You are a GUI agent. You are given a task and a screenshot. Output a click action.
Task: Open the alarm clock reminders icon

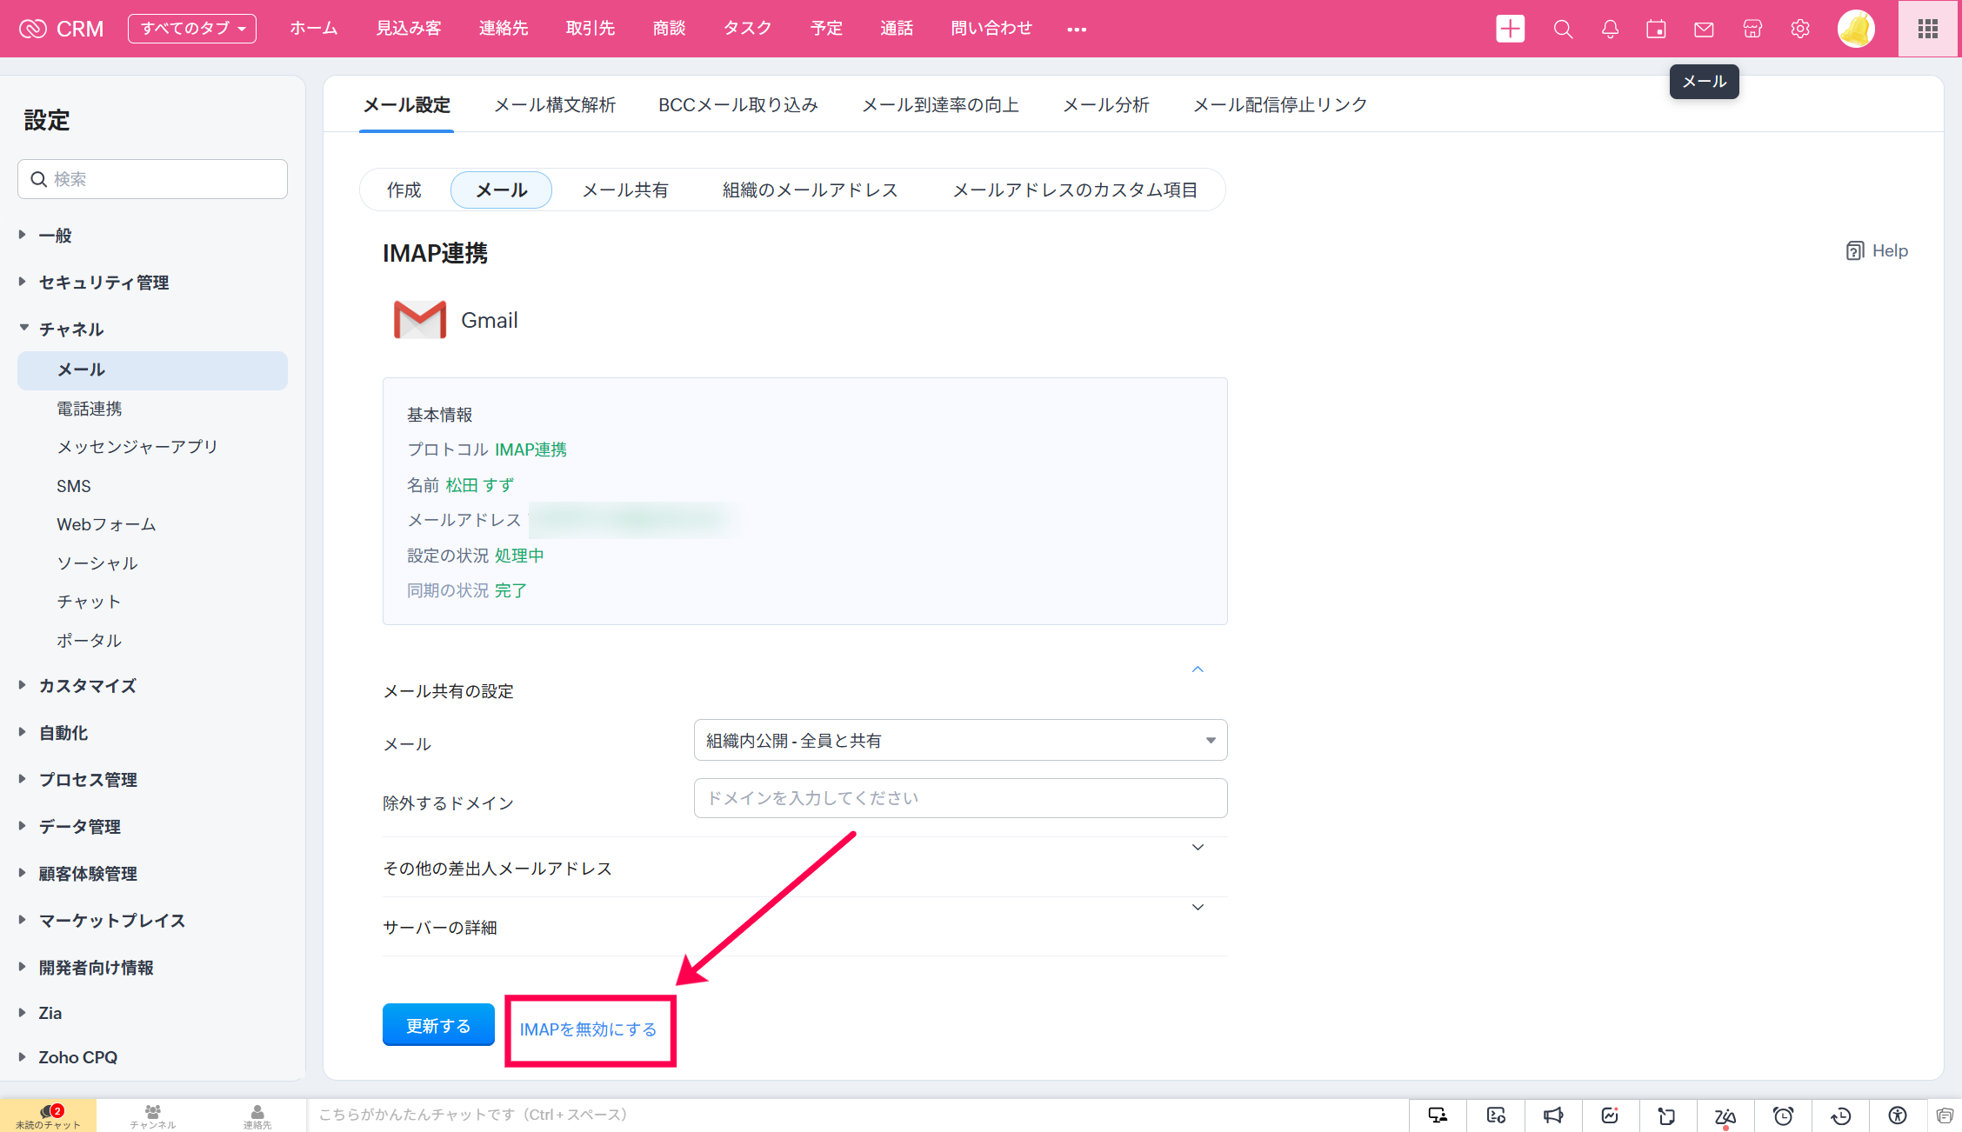(1783, 1115)
